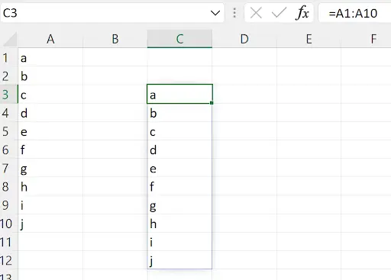Select column D header

coord(244,39)
